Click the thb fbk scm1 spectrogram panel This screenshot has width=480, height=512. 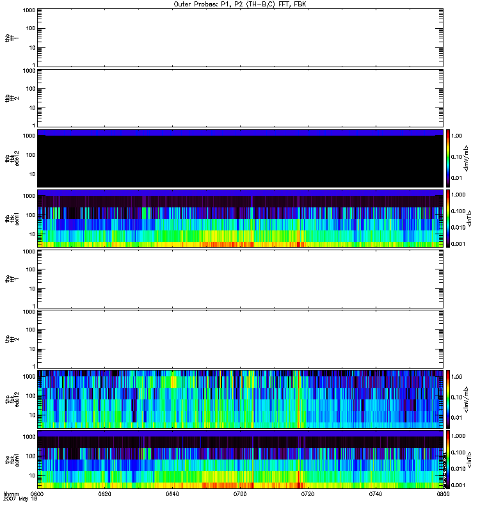click(x=239, y=218)
